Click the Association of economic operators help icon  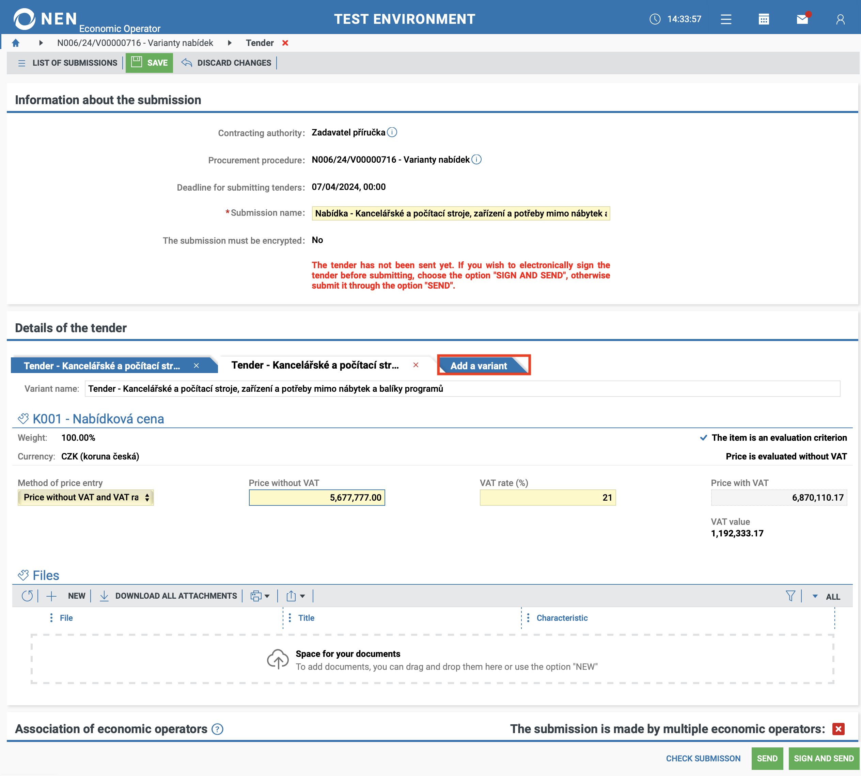(218, 729)
